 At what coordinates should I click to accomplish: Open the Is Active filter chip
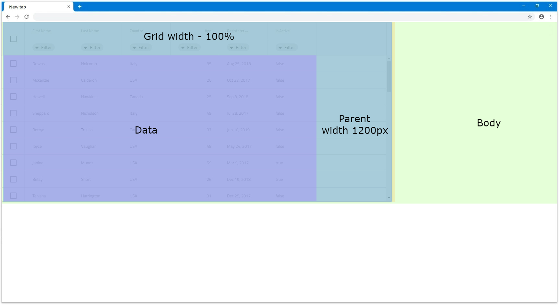tap(287, 47)
